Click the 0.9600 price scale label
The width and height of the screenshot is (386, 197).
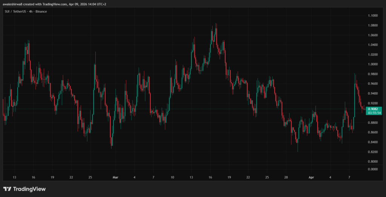pos(372,84)
